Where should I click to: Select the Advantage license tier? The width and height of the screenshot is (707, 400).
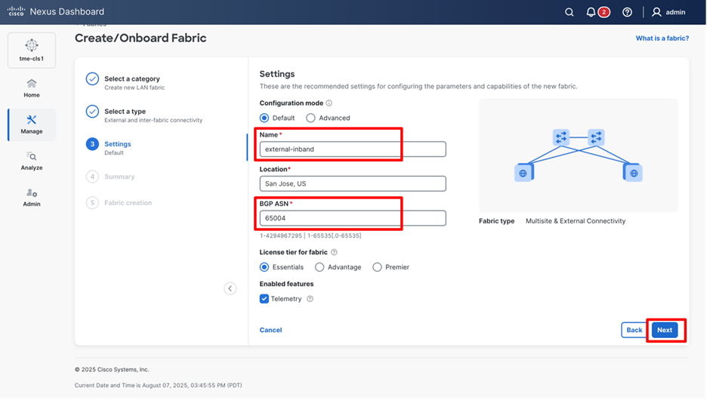point(320,267)
